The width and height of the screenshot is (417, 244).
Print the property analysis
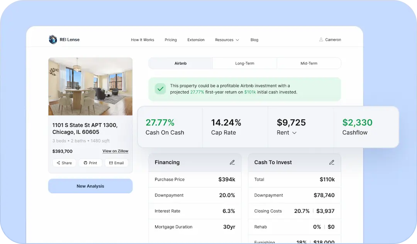tap(90, 163)
